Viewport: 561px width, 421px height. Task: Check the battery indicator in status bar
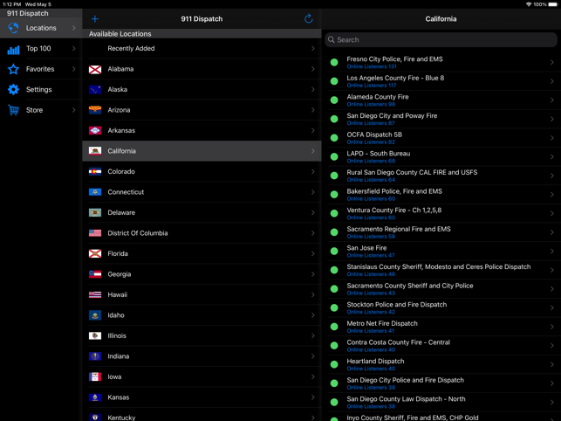[x=553, y=4]
